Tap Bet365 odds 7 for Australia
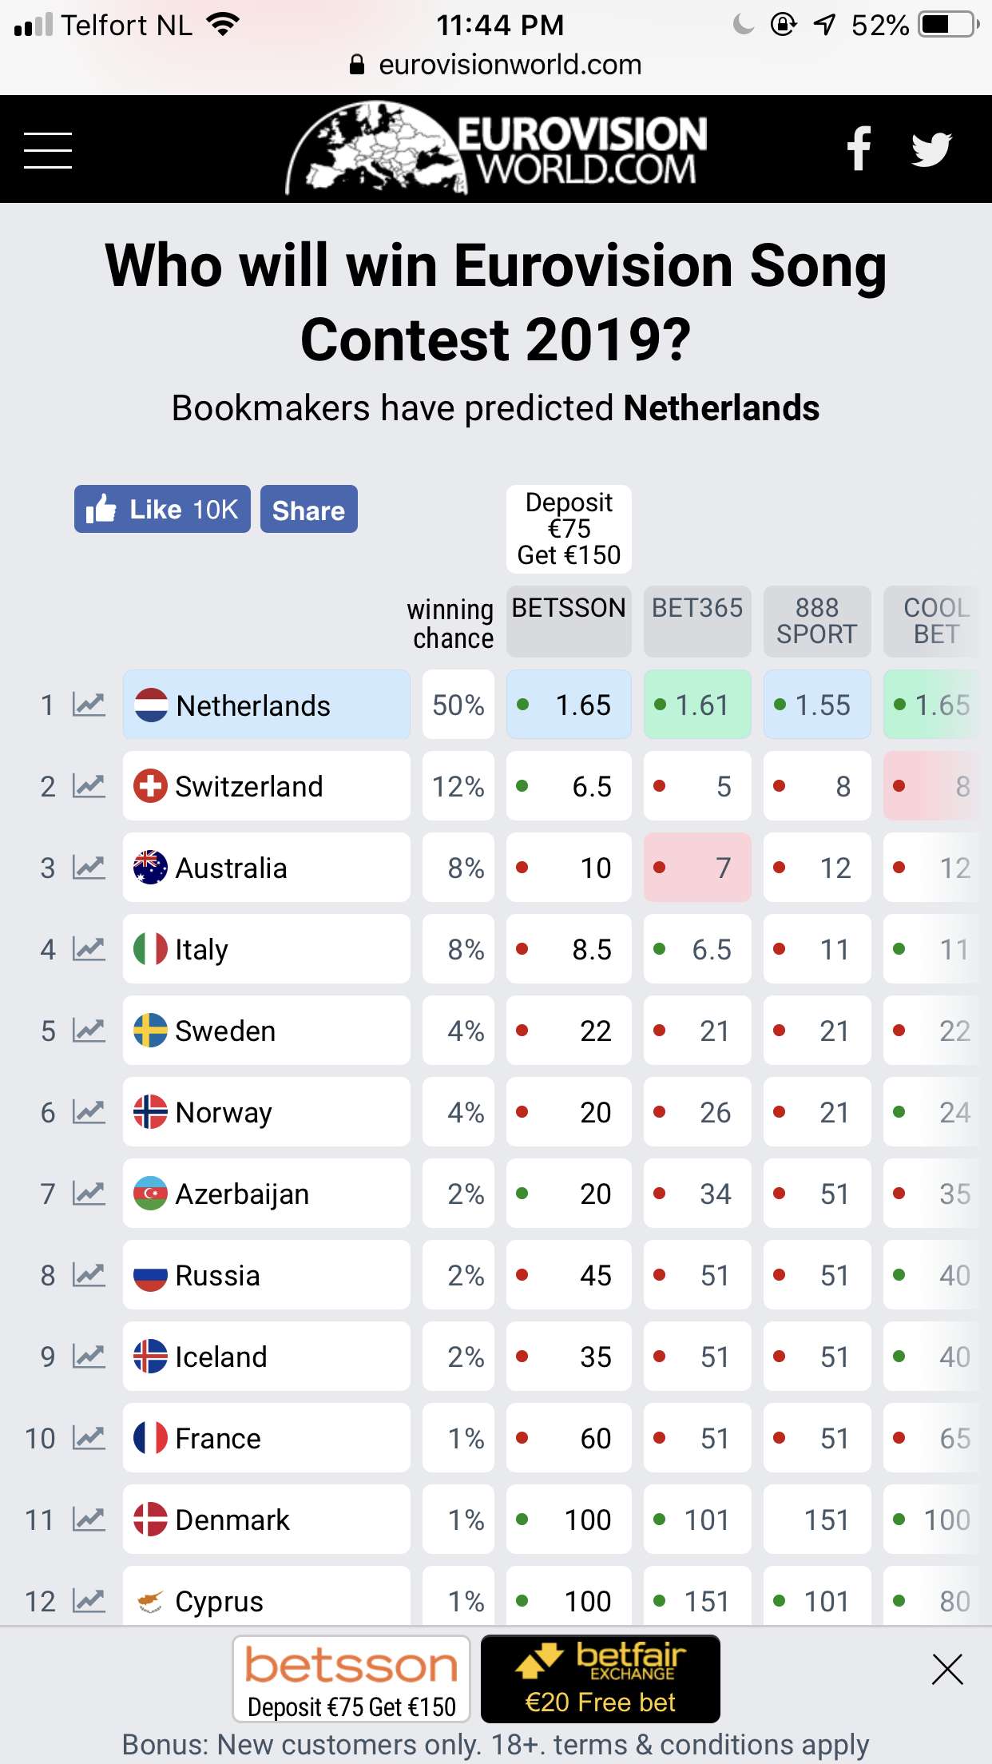This screenshot has width=992, height=1764. (x=697, y=868)
